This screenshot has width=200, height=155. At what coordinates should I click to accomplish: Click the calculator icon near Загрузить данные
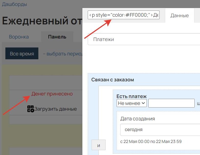point(30,109)
